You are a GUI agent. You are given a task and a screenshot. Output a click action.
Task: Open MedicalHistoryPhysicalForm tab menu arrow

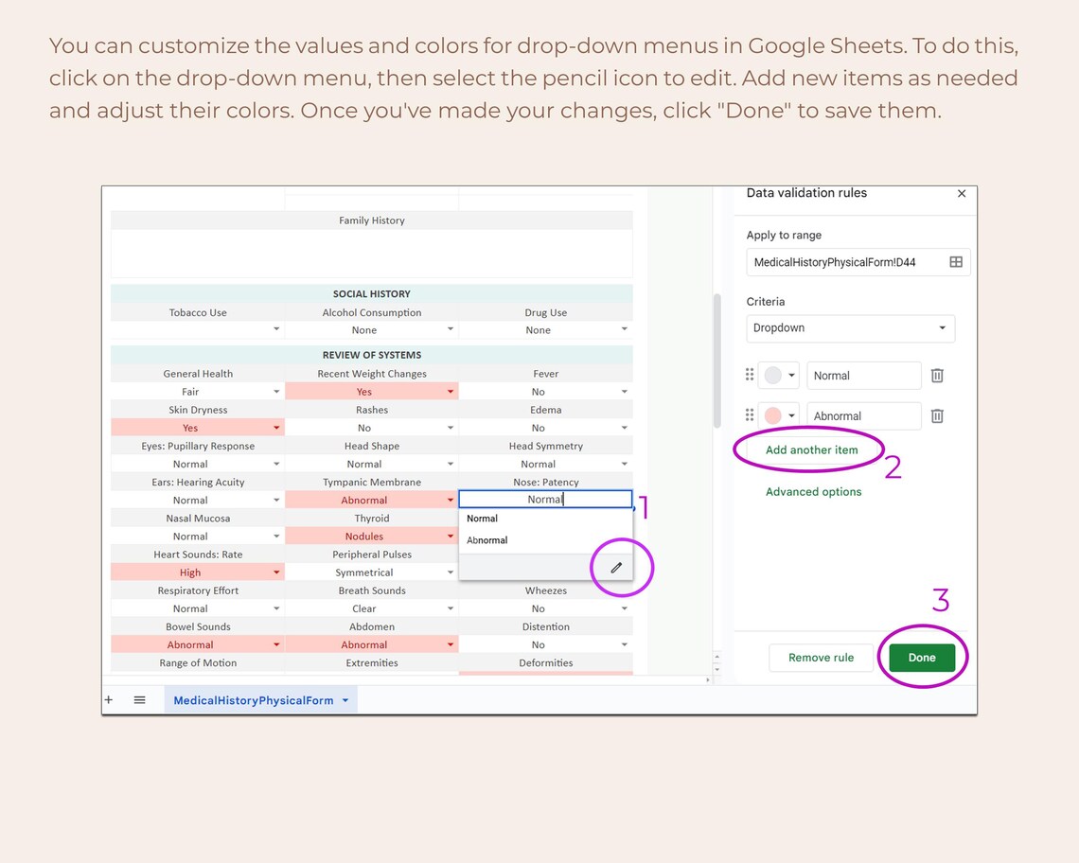[x=345, y=700]
